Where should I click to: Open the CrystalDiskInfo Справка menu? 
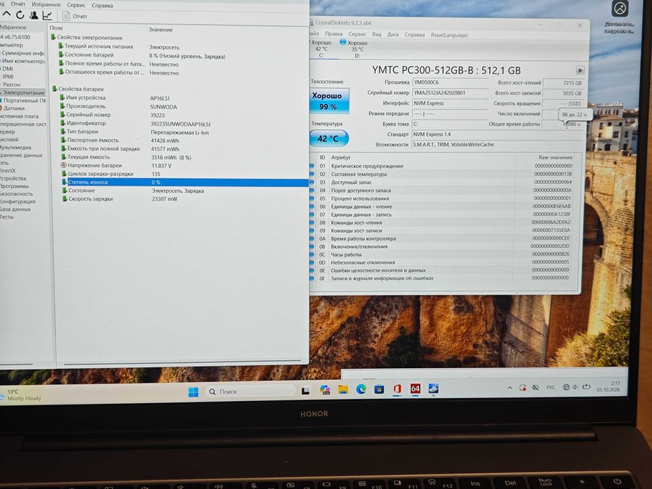414,35
